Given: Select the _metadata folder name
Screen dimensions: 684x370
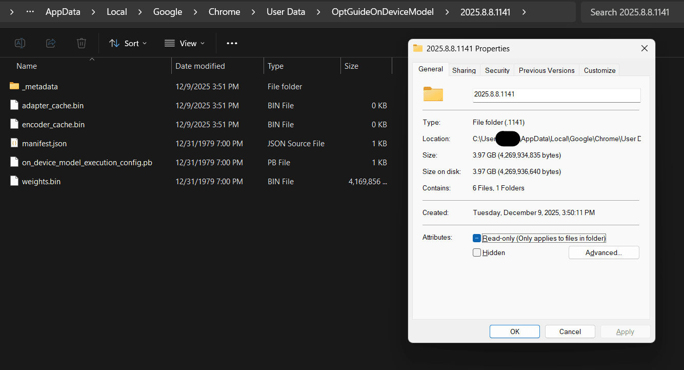Looking at the screenshot, I should click(40, 87).
